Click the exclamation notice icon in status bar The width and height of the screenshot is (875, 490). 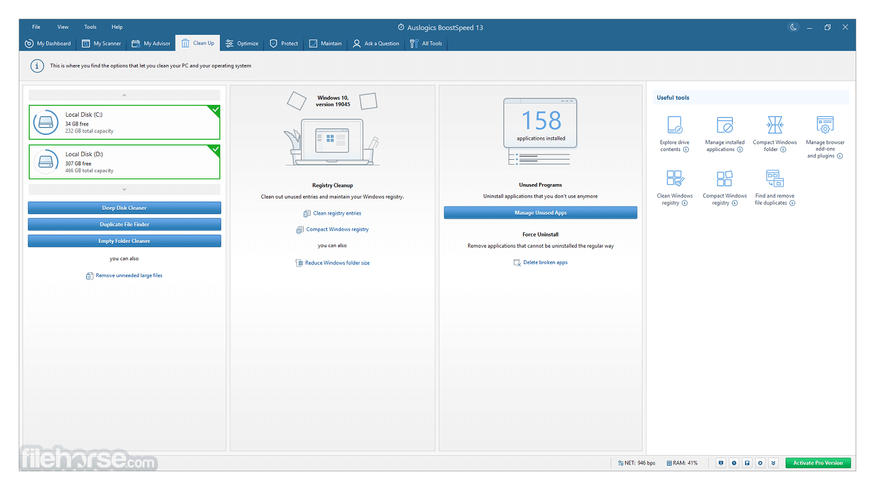(x=721, y=463)
